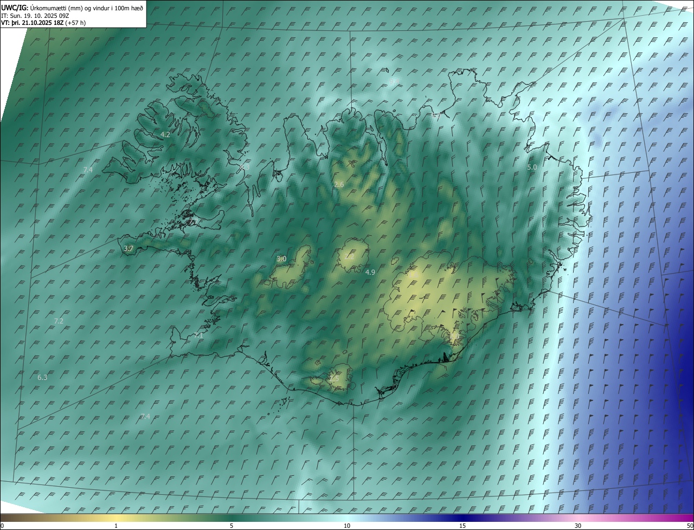Click the 7.4 value west of the Westfjords
Image resolution: width=694 pixels, height=530 pixels.
point(88,170)
